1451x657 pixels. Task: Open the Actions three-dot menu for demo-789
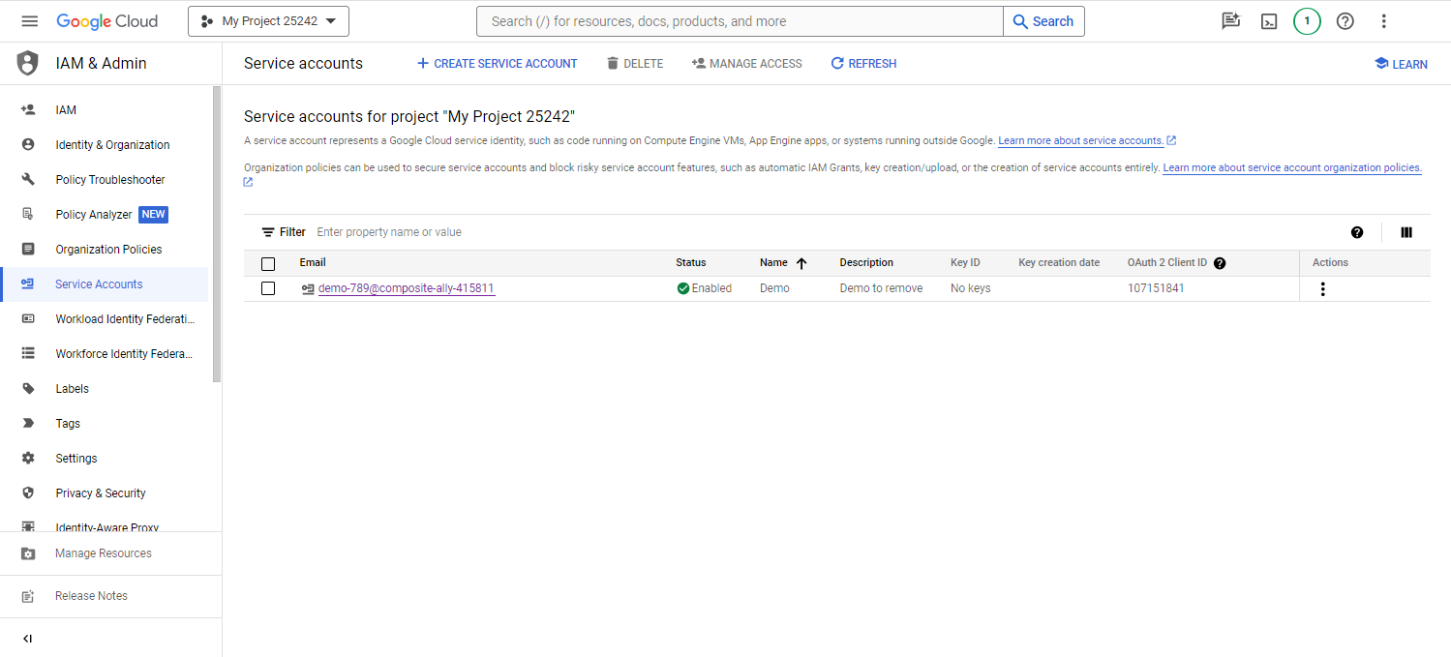point(1322,289)
